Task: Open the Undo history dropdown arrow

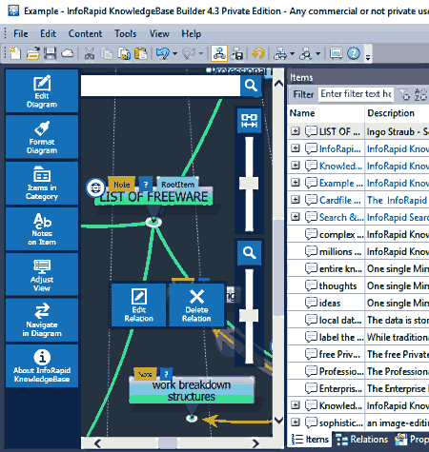Action: 174,53
